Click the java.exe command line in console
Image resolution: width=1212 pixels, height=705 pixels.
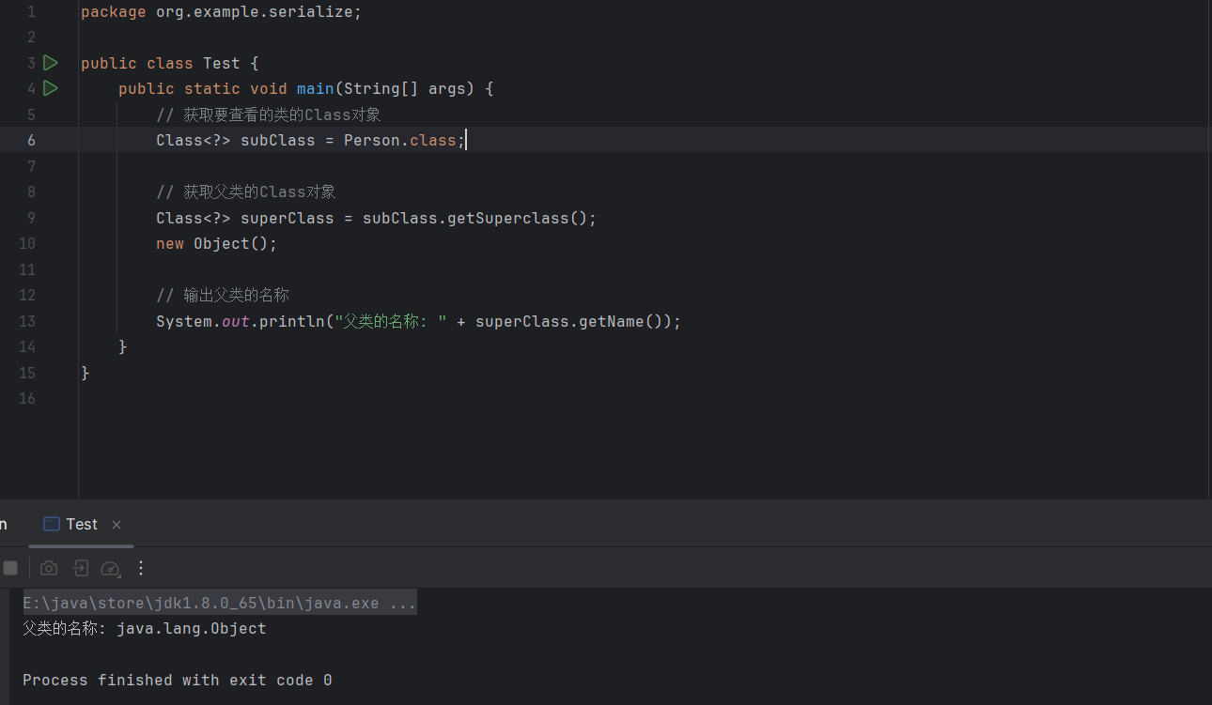click(x=220, y=603)
